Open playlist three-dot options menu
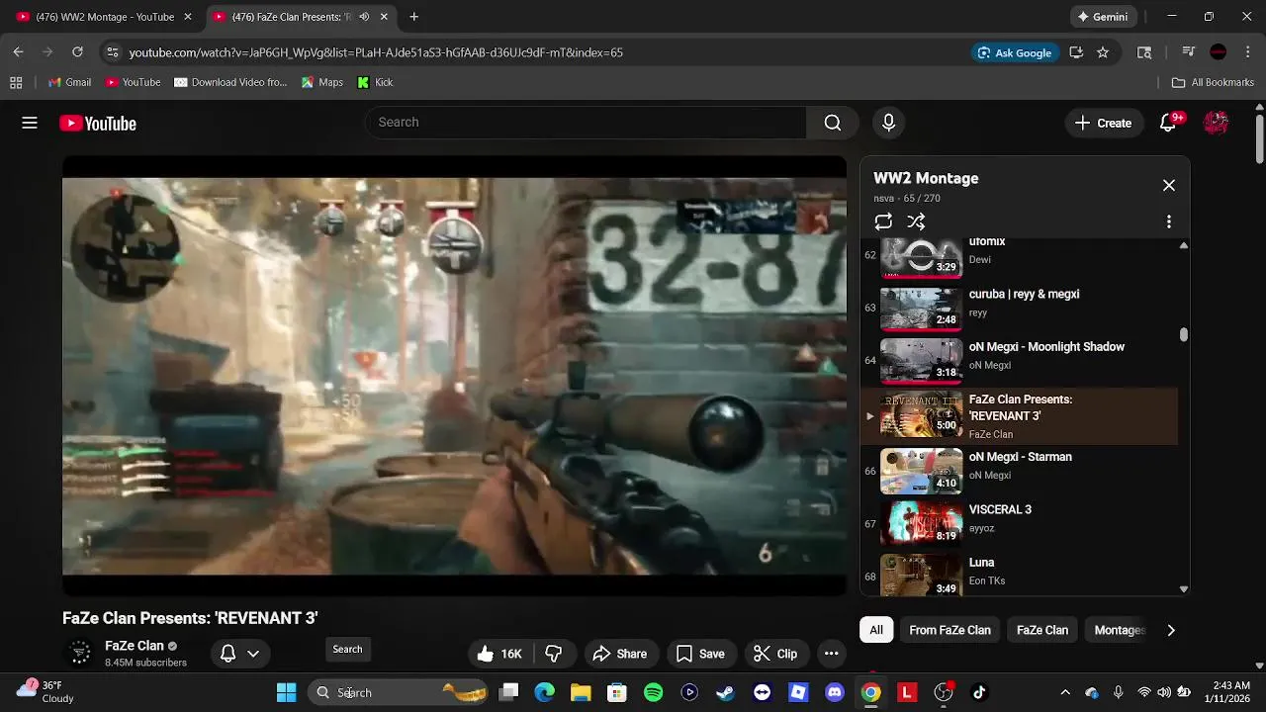1266x712 pixels. coord(1168,222)
